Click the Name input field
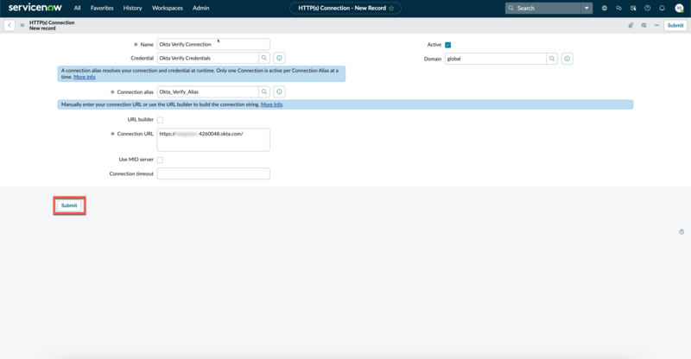This screenshot has height=359, width=691. 213,44
